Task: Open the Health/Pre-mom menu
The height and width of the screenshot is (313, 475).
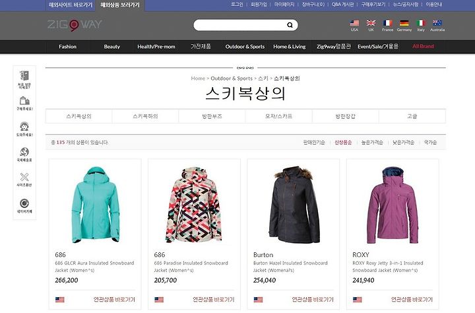Action: coord(156,47)
